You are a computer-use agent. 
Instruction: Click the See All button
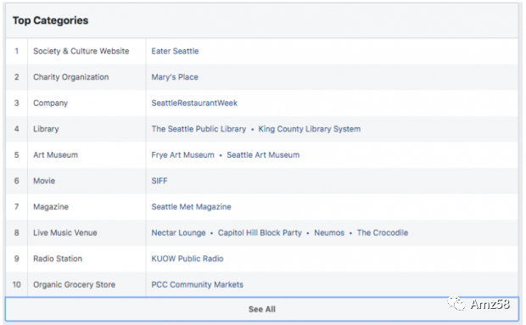tap(261, 309)
